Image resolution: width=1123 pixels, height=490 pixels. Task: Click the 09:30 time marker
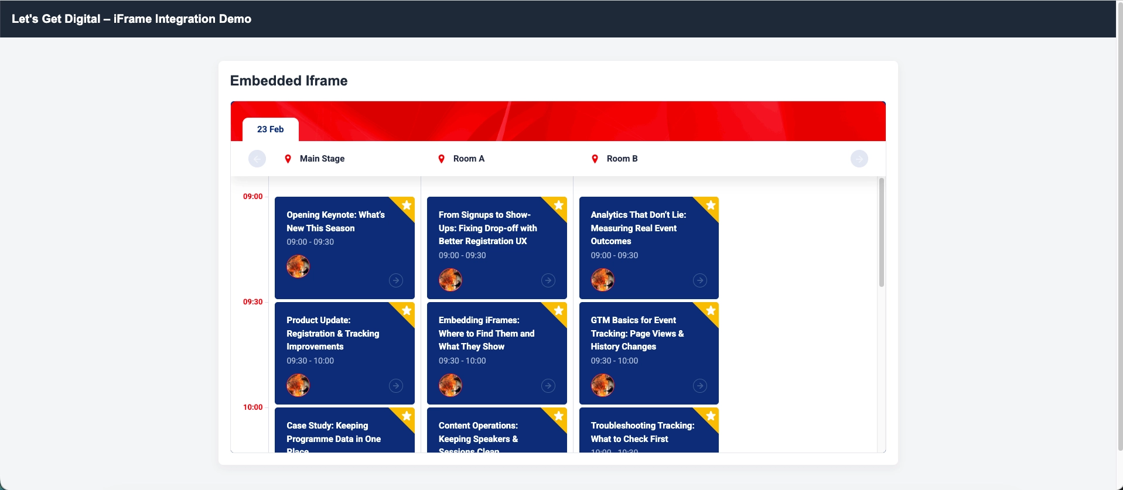[x=252, y=302]
